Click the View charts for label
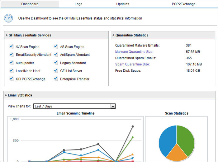This screenshot has height=162, width=218. tap(19, 106)
